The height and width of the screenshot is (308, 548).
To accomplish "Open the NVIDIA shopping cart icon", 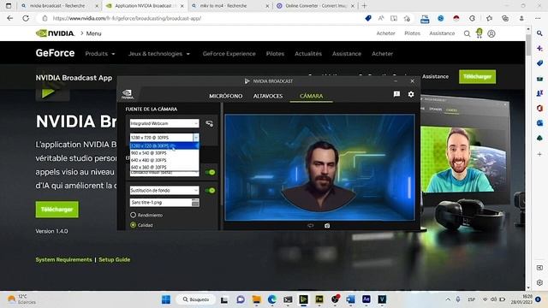I will click(479, 33).
